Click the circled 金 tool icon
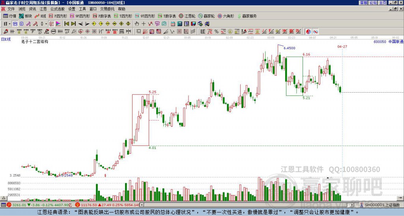404x216 pixels. pyautogui.click(x=230, y=32)
